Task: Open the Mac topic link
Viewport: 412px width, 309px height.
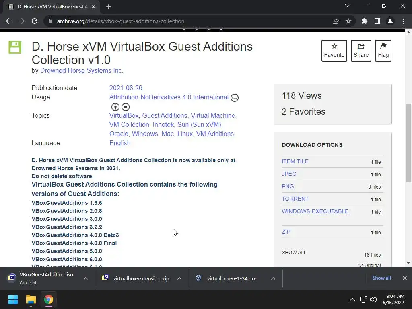Action: (168, 134)
